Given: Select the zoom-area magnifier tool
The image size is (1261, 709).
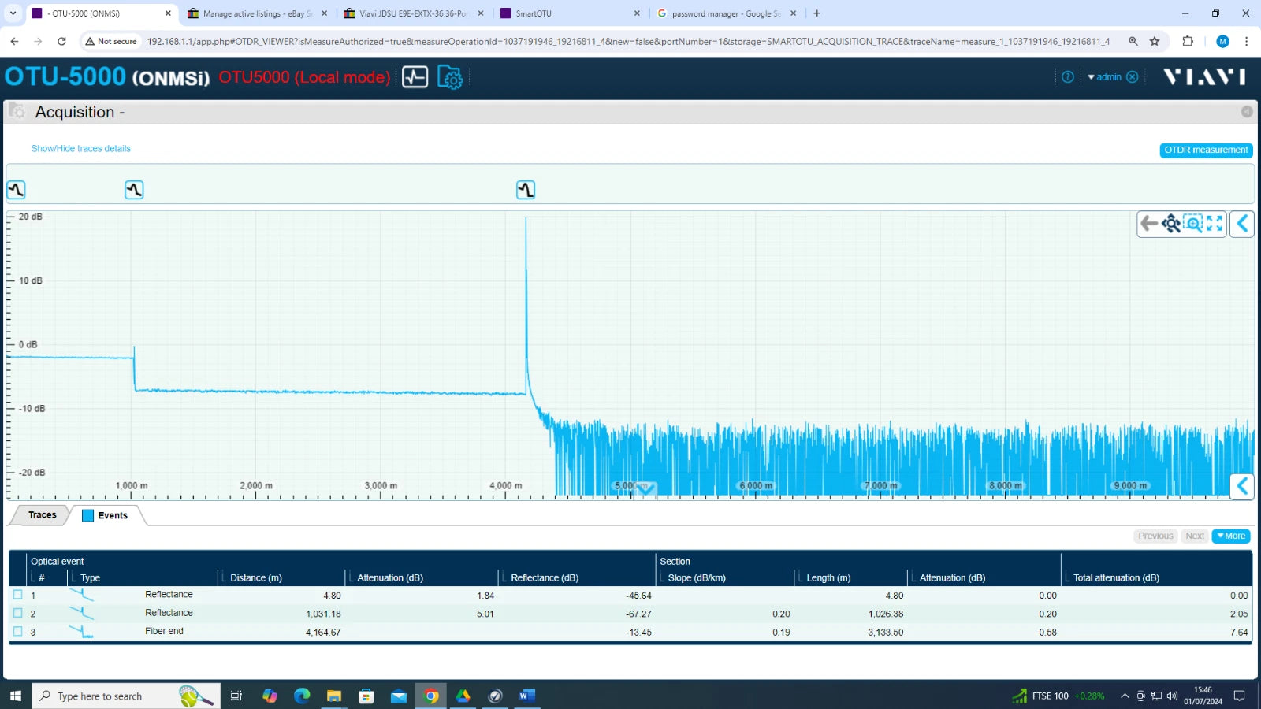Looking at the screenshot, I should click(1193, 224).
